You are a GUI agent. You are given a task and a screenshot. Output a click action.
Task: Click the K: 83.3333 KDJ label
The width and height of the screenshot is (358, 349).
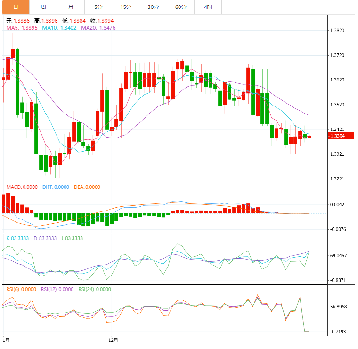[x=18, y=239]
